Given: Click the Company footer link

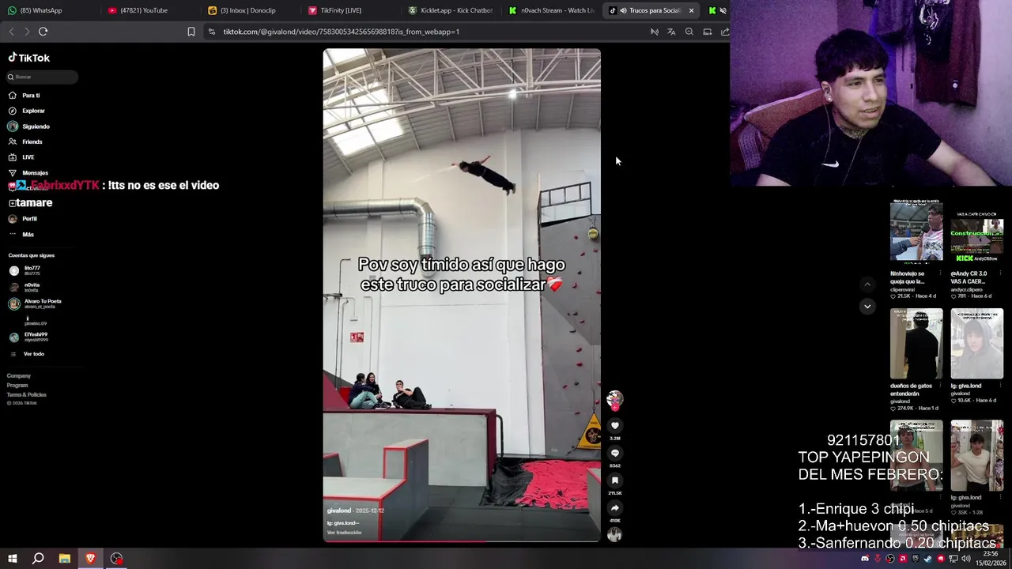Looking at the screenshot, I should pos(19,376).
